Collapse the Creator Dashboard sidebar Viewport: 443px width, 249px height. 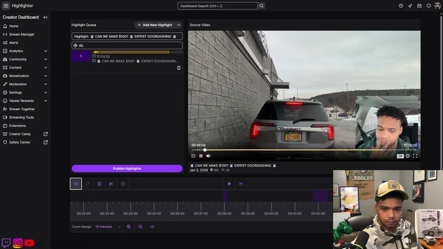45,17
